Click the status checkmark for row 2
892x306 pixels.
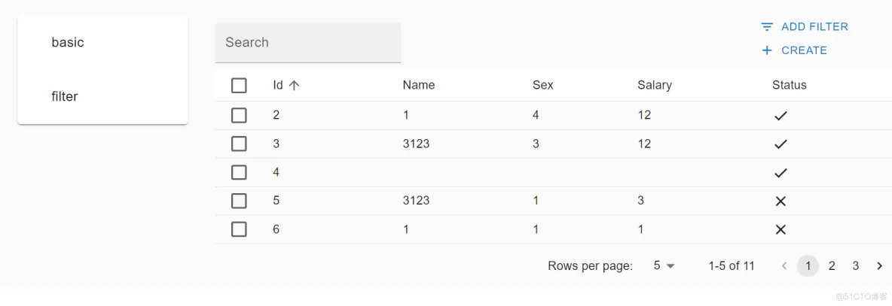(780, 116)
